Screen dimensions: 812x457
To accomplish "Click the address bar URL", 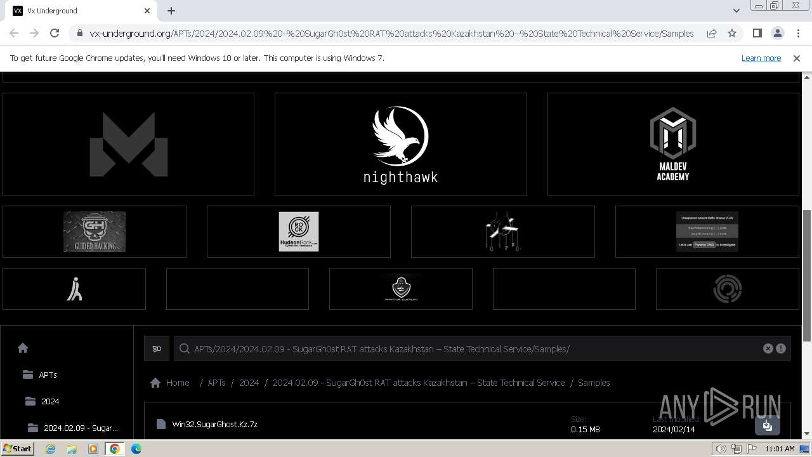I will (391, 33).
